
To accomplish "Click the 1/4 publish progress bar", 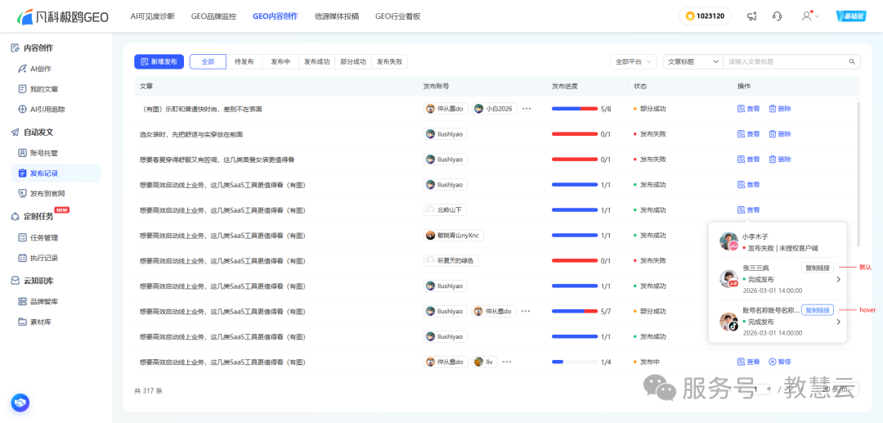I will click(575, 362).
